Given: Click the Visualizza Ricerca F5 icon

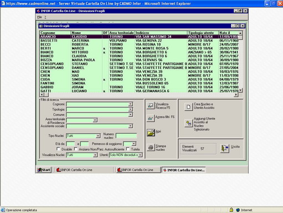Looking at the screenshot, I should [x=151, y=105].
